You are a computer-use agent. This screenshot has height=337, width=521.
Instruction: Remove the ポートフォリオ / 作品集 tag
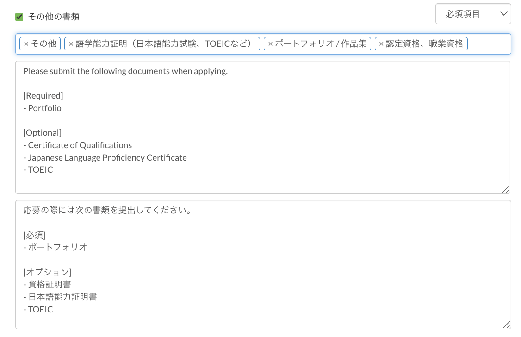(270, 44)
